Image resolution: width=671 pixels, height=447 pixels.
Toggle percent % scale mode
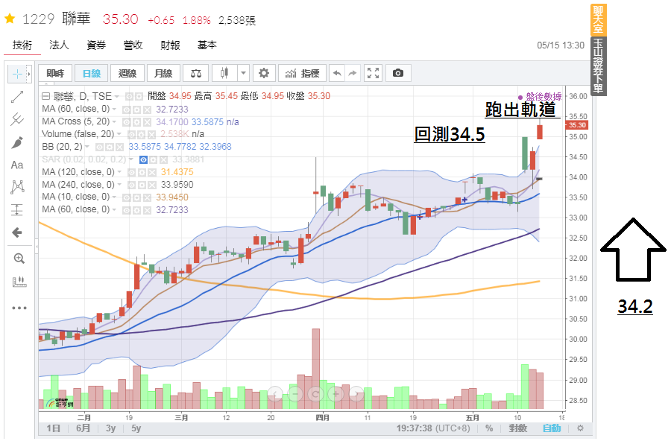489,428
